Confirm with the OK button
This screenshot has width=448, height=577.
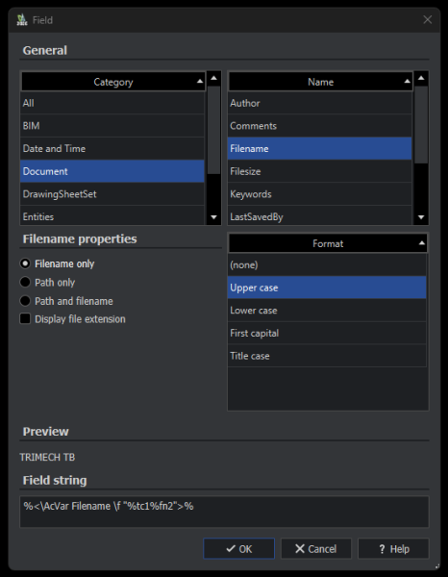(238, 549)
